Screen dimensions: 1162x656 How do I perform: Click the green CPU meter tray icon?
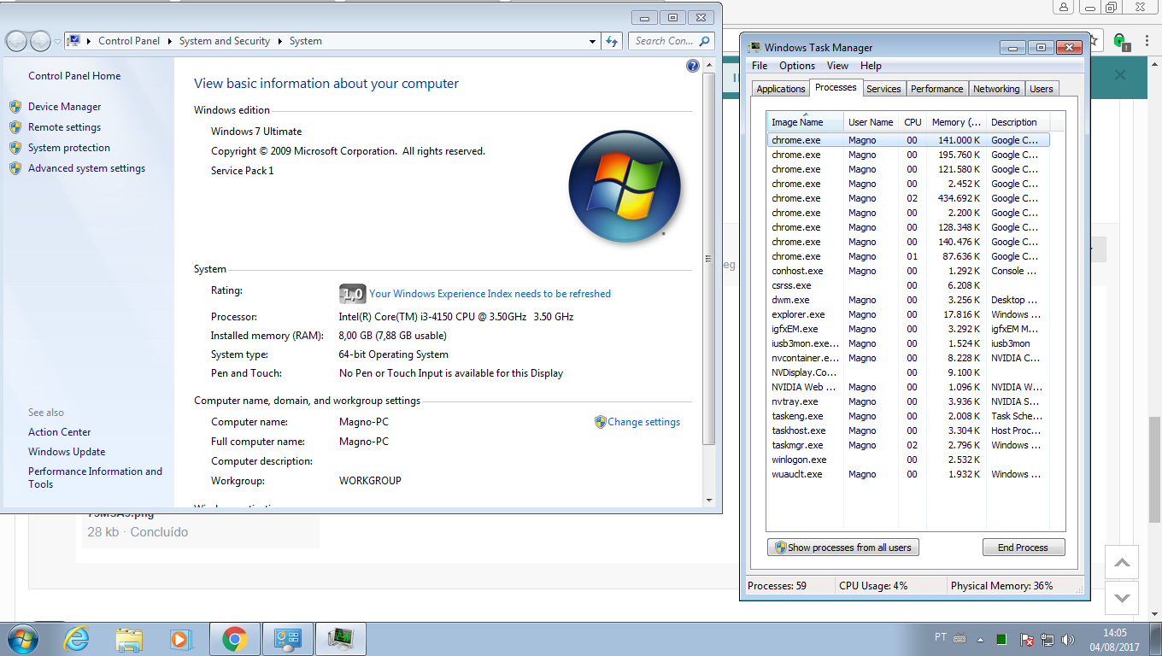coord(1001,640)
